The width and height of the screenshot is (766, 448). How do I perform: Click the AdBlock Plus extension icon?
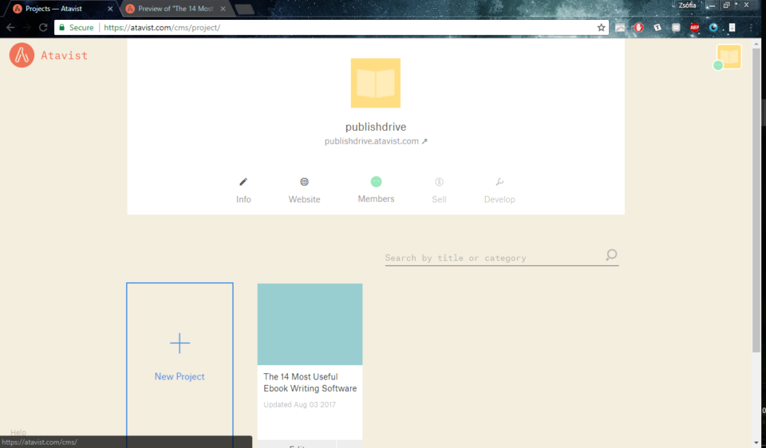pos(694,27)
